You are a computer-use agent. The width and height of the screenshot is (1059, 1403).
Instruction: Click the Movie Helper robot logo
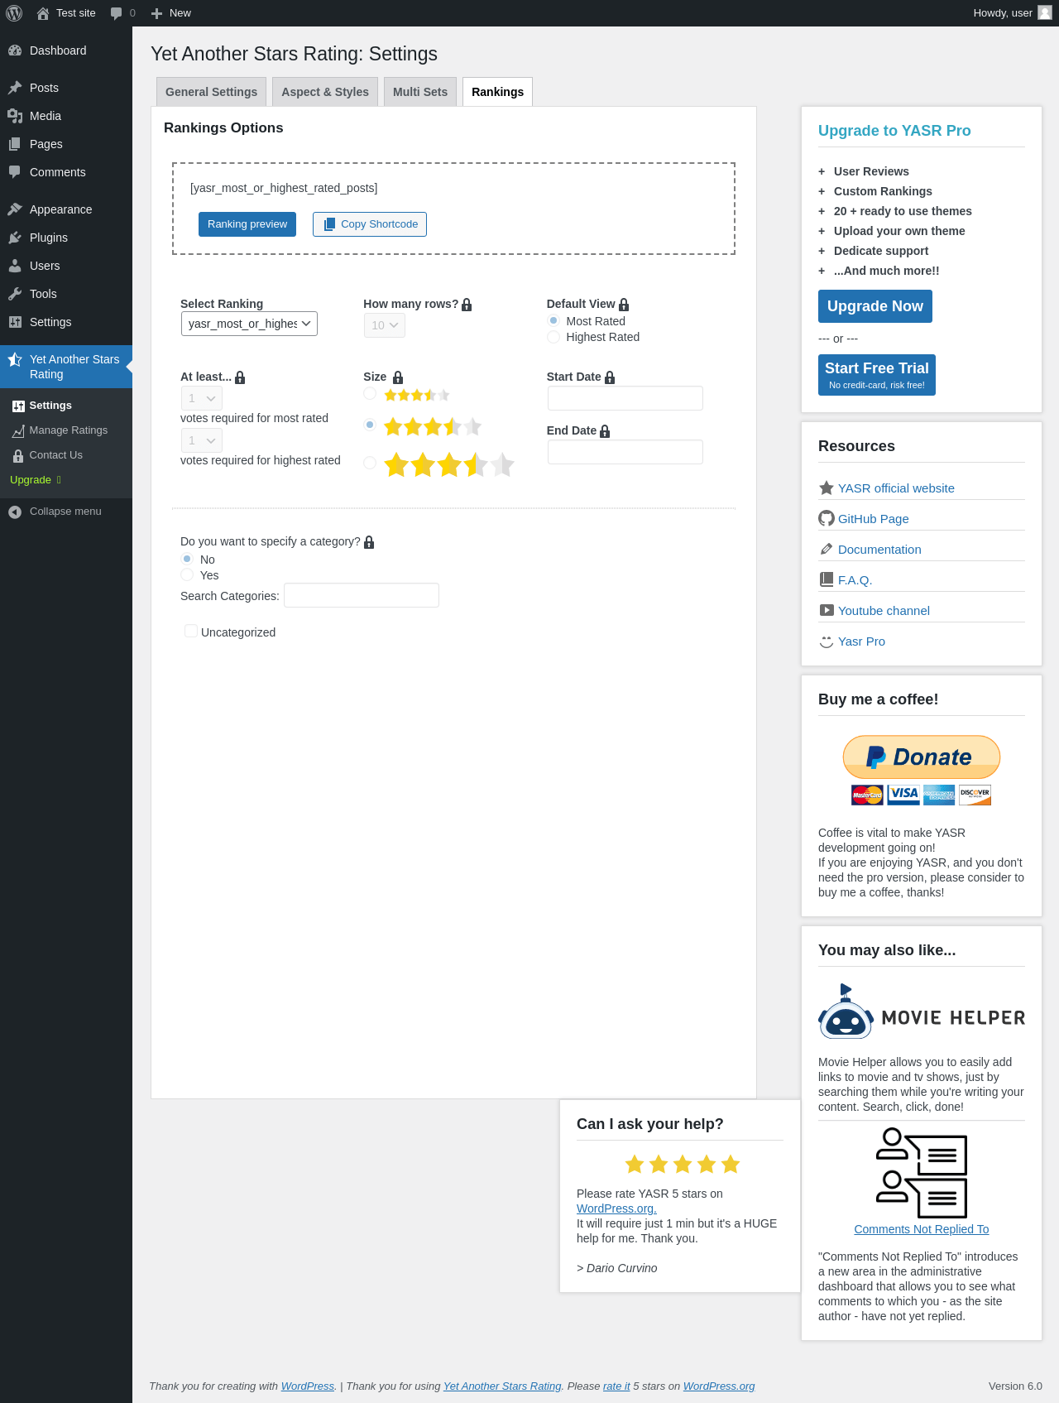(x=846, y=1011)
